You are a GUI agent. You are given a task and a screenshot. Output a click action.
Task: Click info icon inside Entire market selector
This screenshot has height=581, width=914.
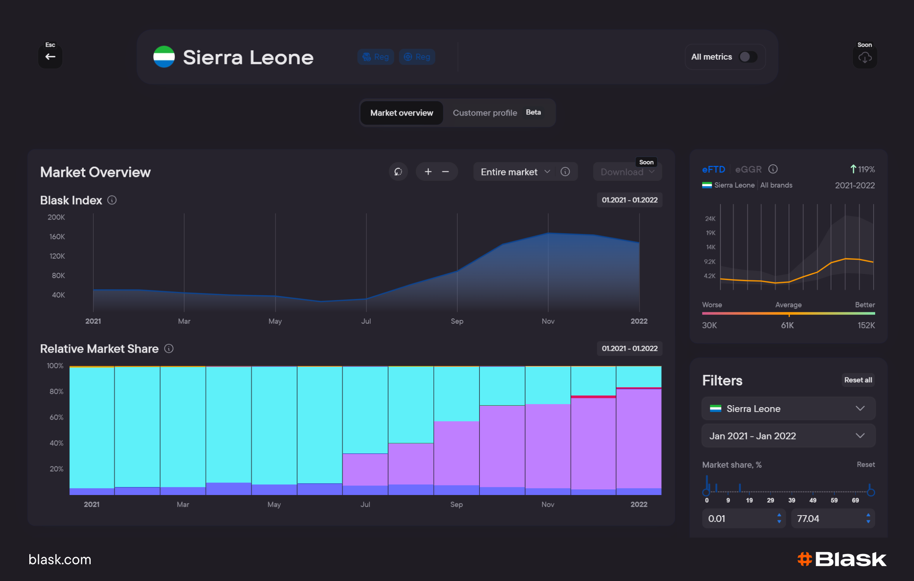pyautogui.click(x=565, y=172)
